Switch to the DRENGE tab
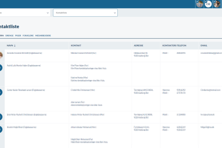This screenshot has height=148, width=222. 10,36
